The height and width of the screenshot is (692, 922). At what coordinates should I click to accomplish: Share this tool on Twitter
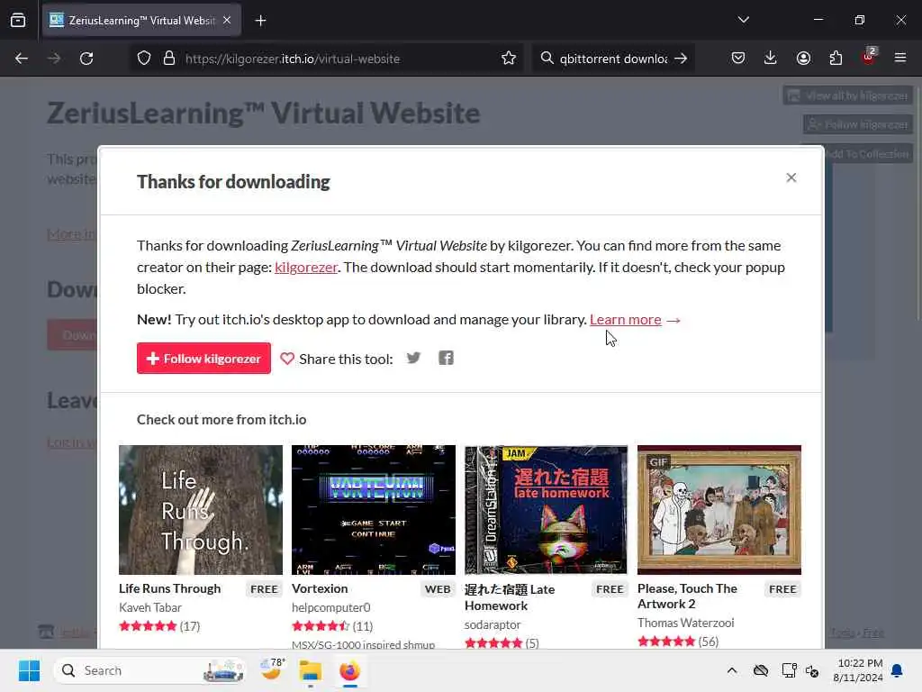[x=413, y=358]
